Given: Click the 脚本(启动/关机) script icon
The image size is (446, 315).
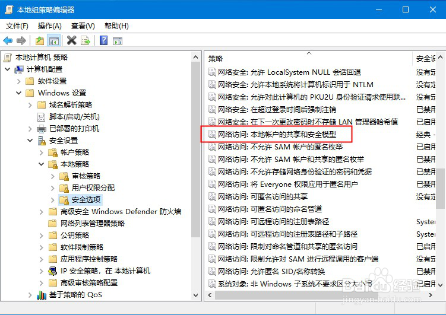Looking at the screenshot, I should 42,117.
